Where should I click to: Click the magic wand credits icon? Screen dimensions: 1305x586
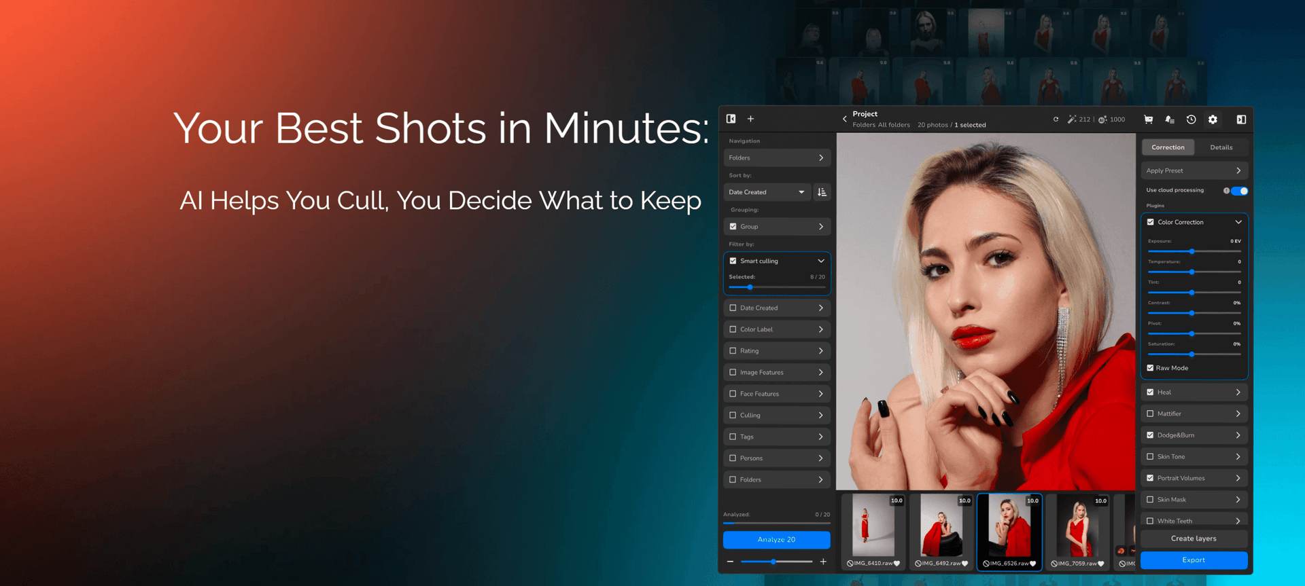tap(1071, 120)
